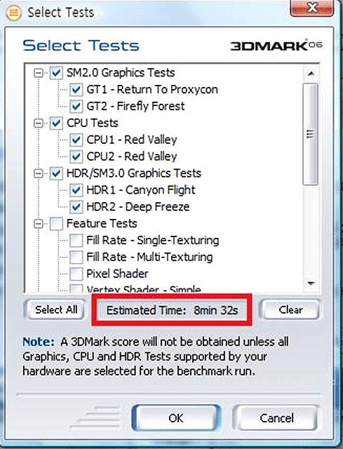Uncheck GT2 - Firefly Forest checkbox
This screenshot has height=449, width=343.
[76, 106]
